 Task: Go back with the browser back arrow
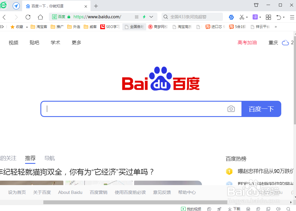coord(4,17)
